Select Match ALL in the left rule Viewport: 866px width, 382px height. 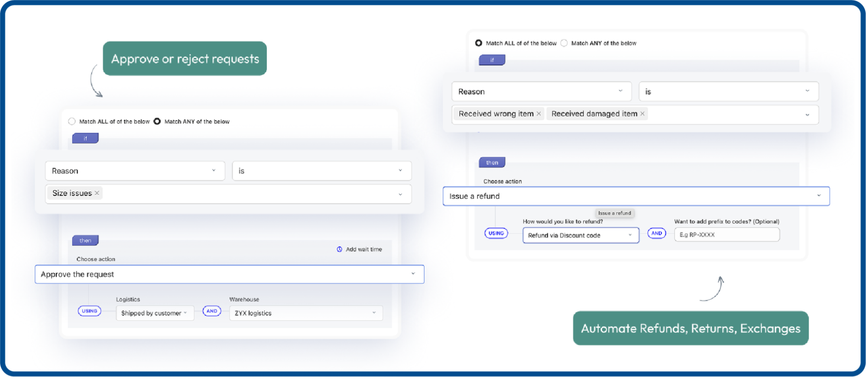[x=72, y=121]
